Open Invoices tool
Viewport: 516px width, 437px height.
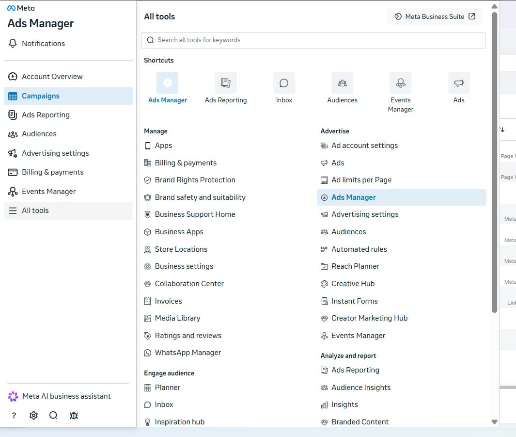pos(163,301)
